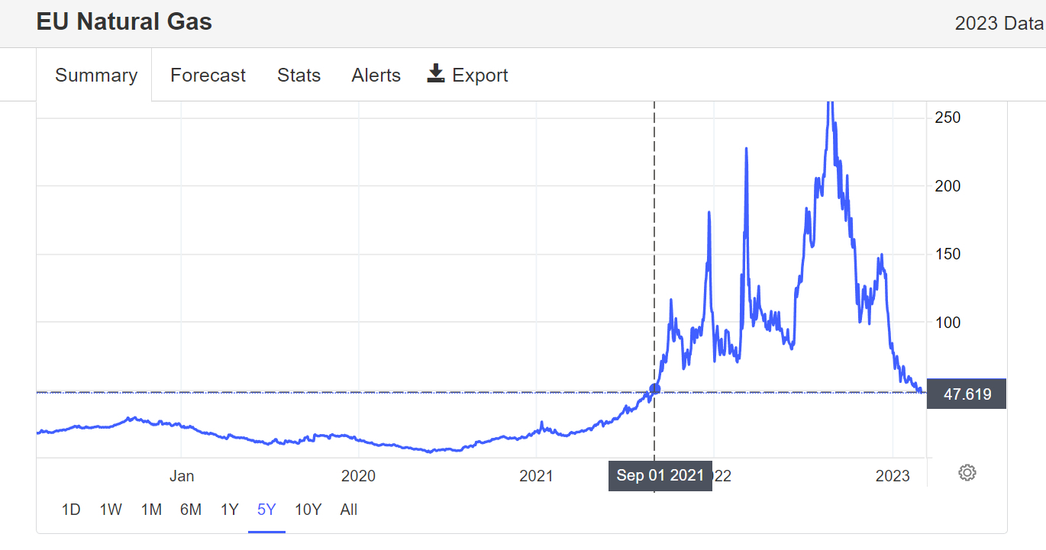
Task: Click the Export download icon
Action: click(x=436, y=74)
